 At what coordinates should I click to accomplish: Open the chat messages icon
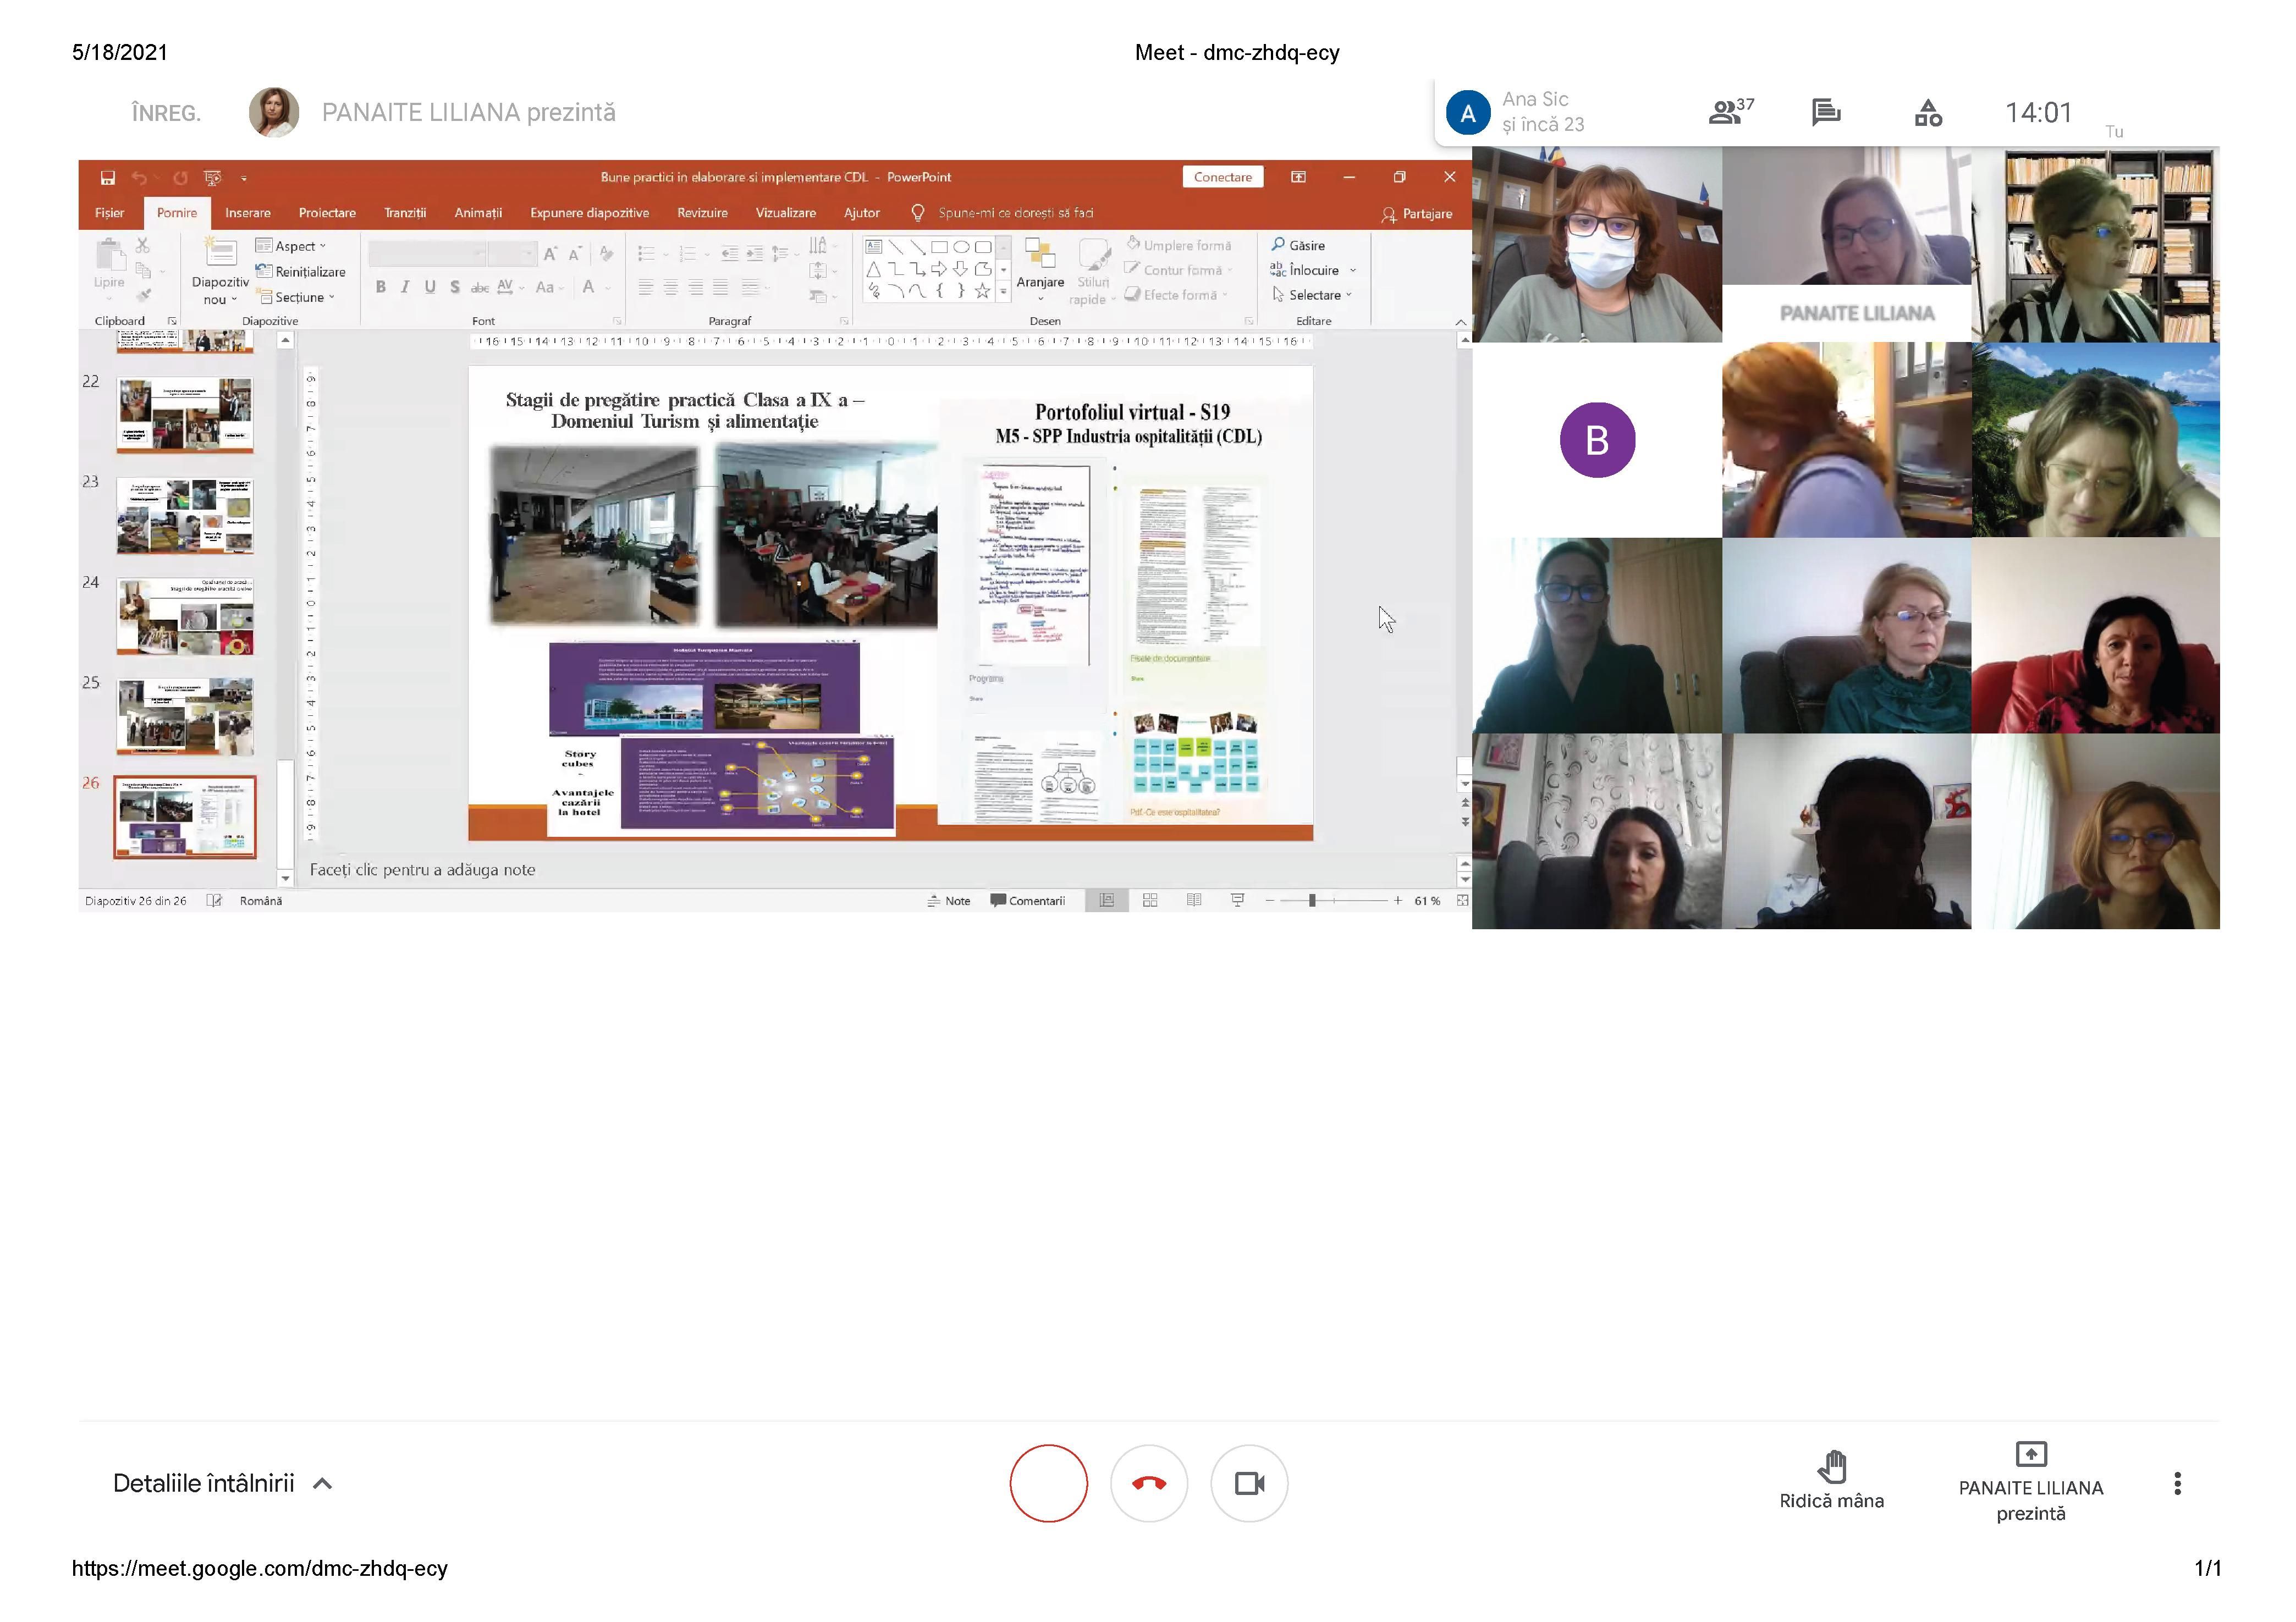[x=1826, y=112]
